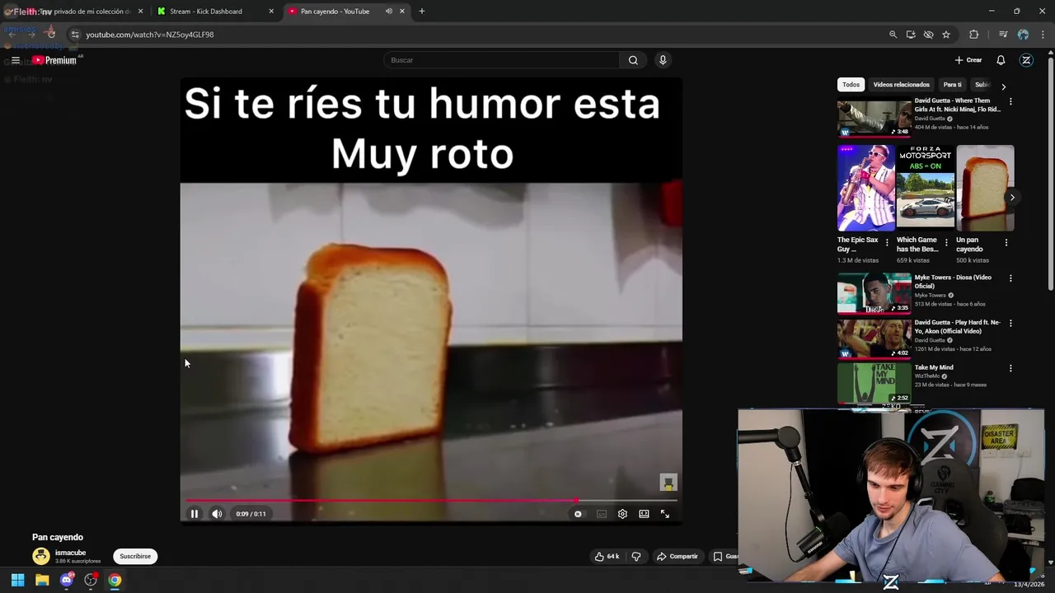Viewport: 1055px width, 593px height.
Task: Toggle subtitles button in player controls
Action: coord(602,514)
